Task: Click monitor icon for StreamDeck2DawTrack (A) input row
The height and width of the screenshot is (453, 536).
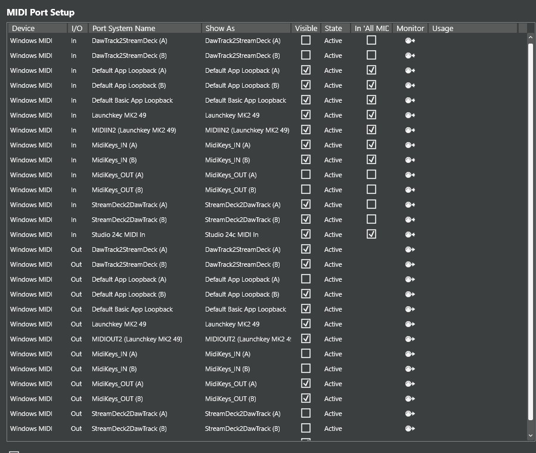Action: pyautogui.click(x=410, y=205)
